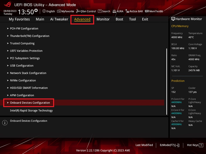206x154 pixels.
Task: Open Qfan Control label
Action: pos(88,11)
